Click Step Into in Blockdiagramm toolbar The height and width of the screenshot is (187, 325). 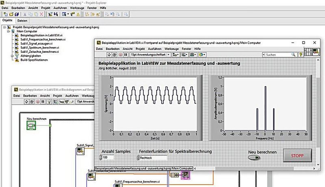click(x=62, y=101)
